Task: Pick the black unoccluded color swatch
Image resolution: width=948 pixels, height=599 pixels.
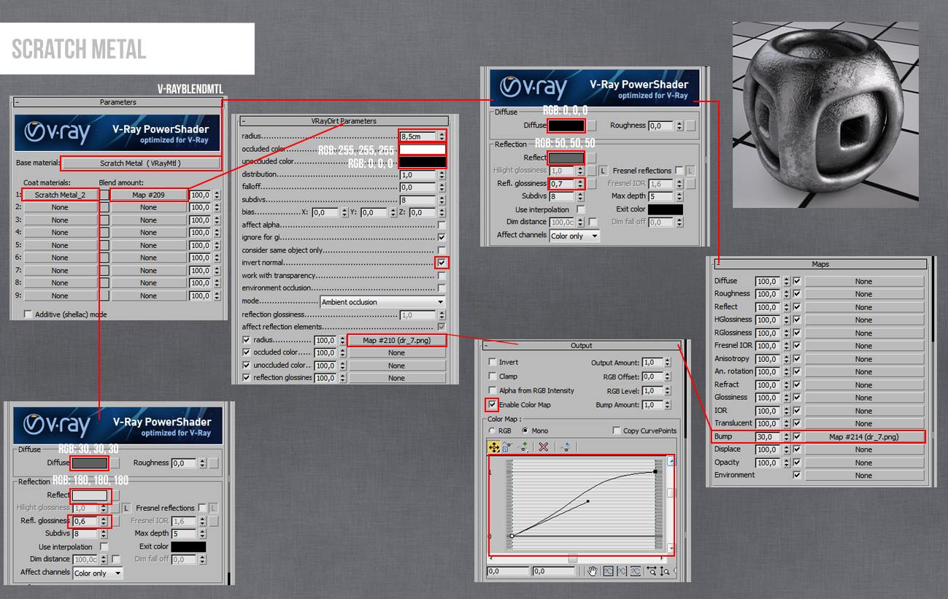Action: [422, 162]
